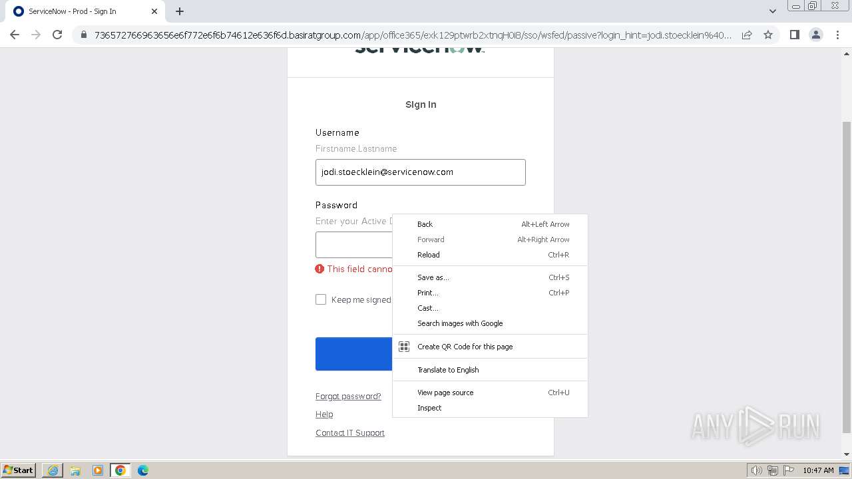The width and height of the screenshot is (852, 479).
Task: Reload the page with toolbar refresh icon
Action: 57,35
